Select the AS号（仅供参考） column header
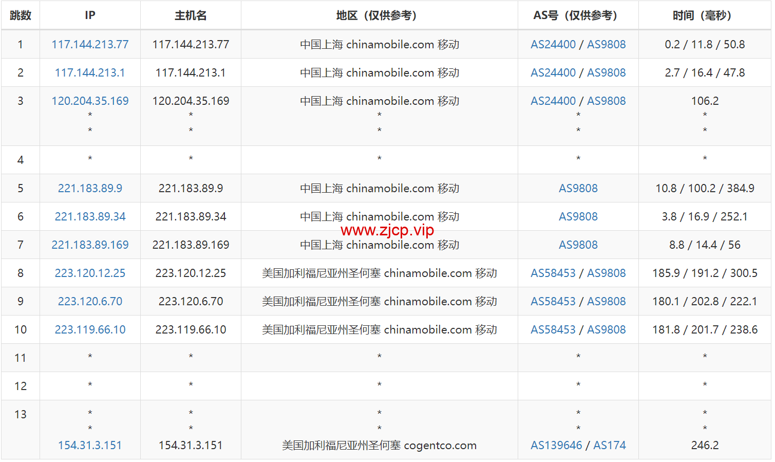The image size is (775, 462). (x=578, y=15)
